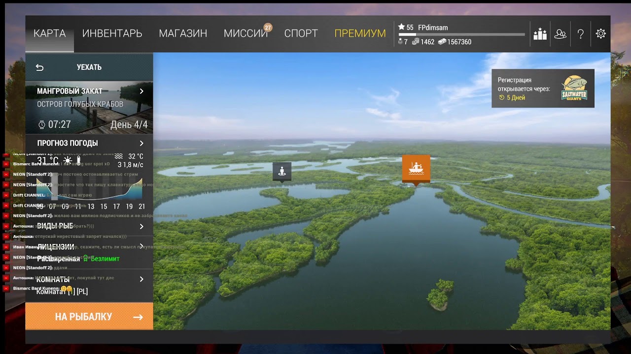This screenshot has width=631, height=354.
Task: Click the Saltwater Giants tournament logo
Action: pos(574,88)
